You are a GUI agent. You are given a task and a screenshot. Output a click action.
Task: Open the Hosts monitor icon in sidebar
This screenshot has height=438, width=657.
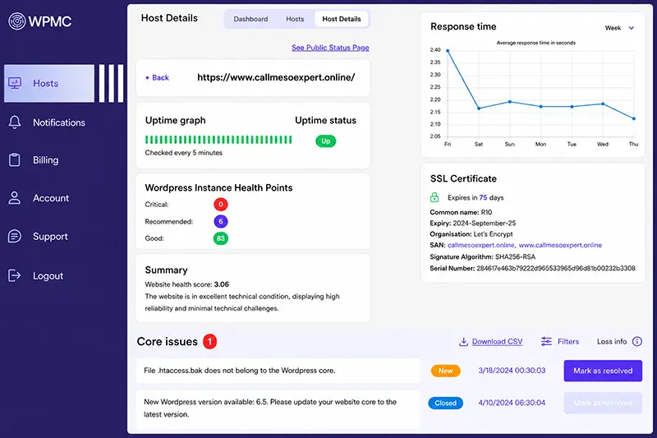pos(15,83)
